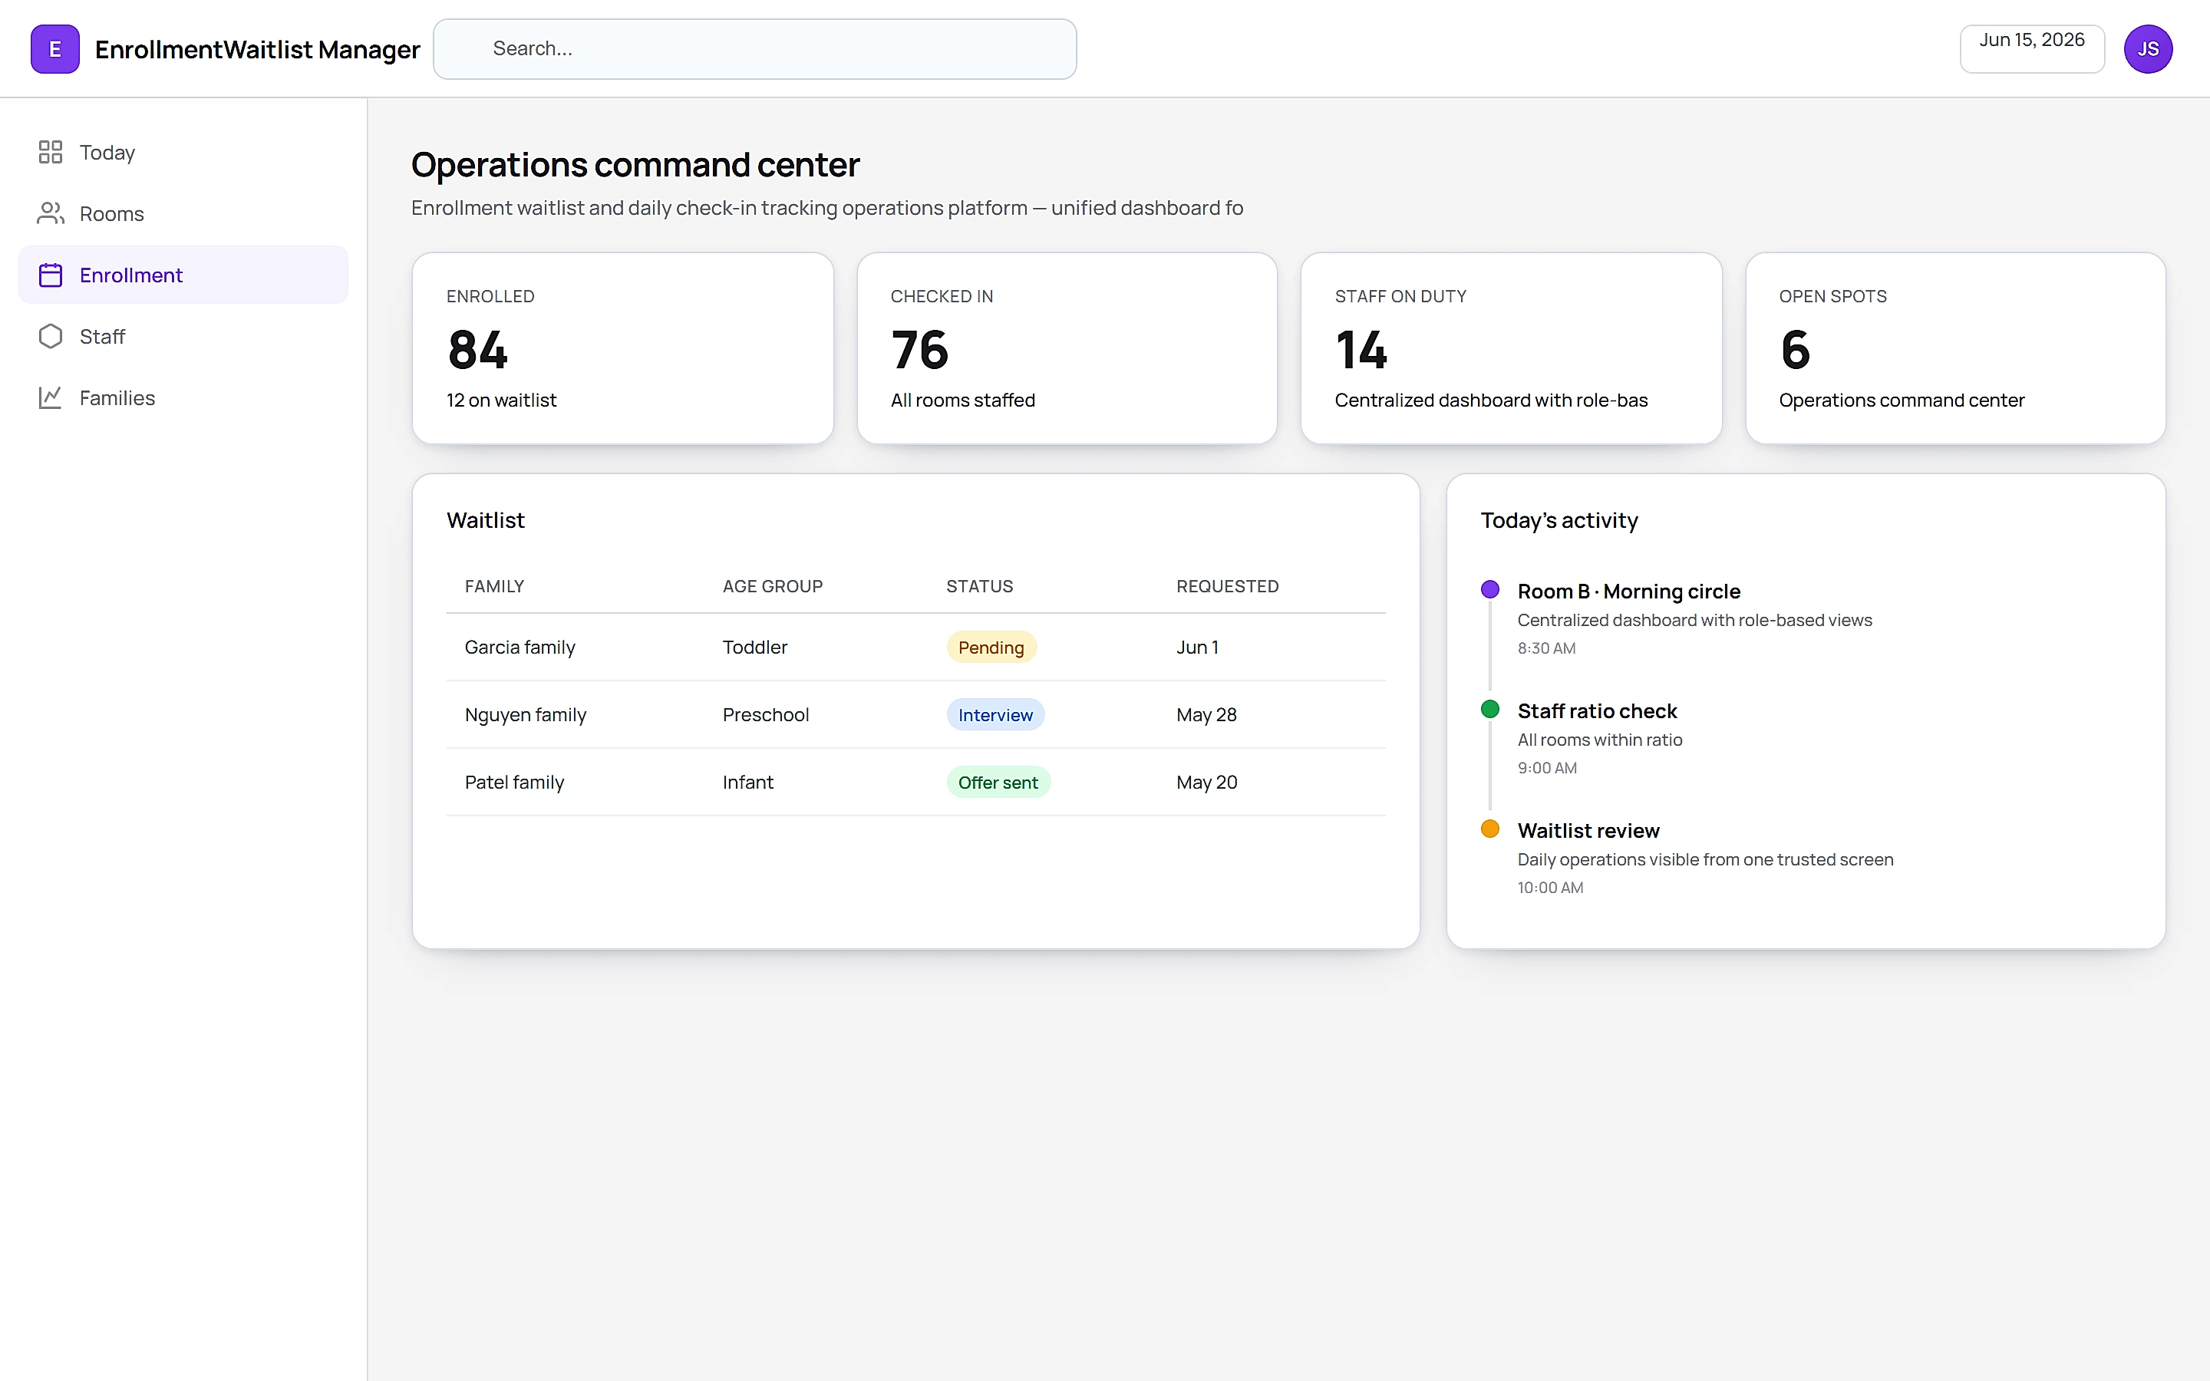Viewport: 2210px width, 1381px height.
Task: Click the 8:30 AM timestamp
Action: [1546, 648]
